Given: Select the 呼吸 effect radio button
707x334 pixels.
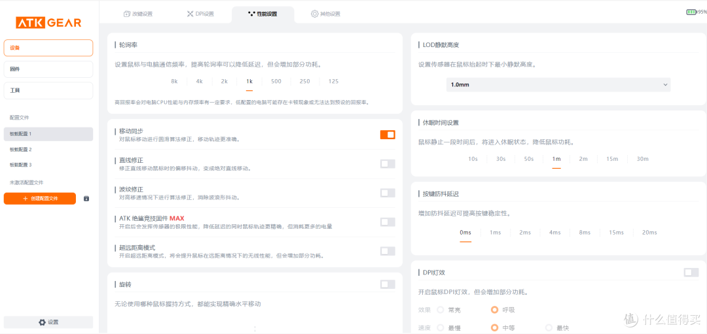Looking at the screenshot, I should pos(495,310).
